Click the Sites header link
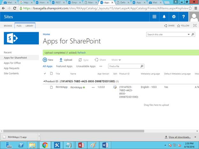The height and width of the screenshot is (149, 199). pyautogui.click(x=8, y=17)
